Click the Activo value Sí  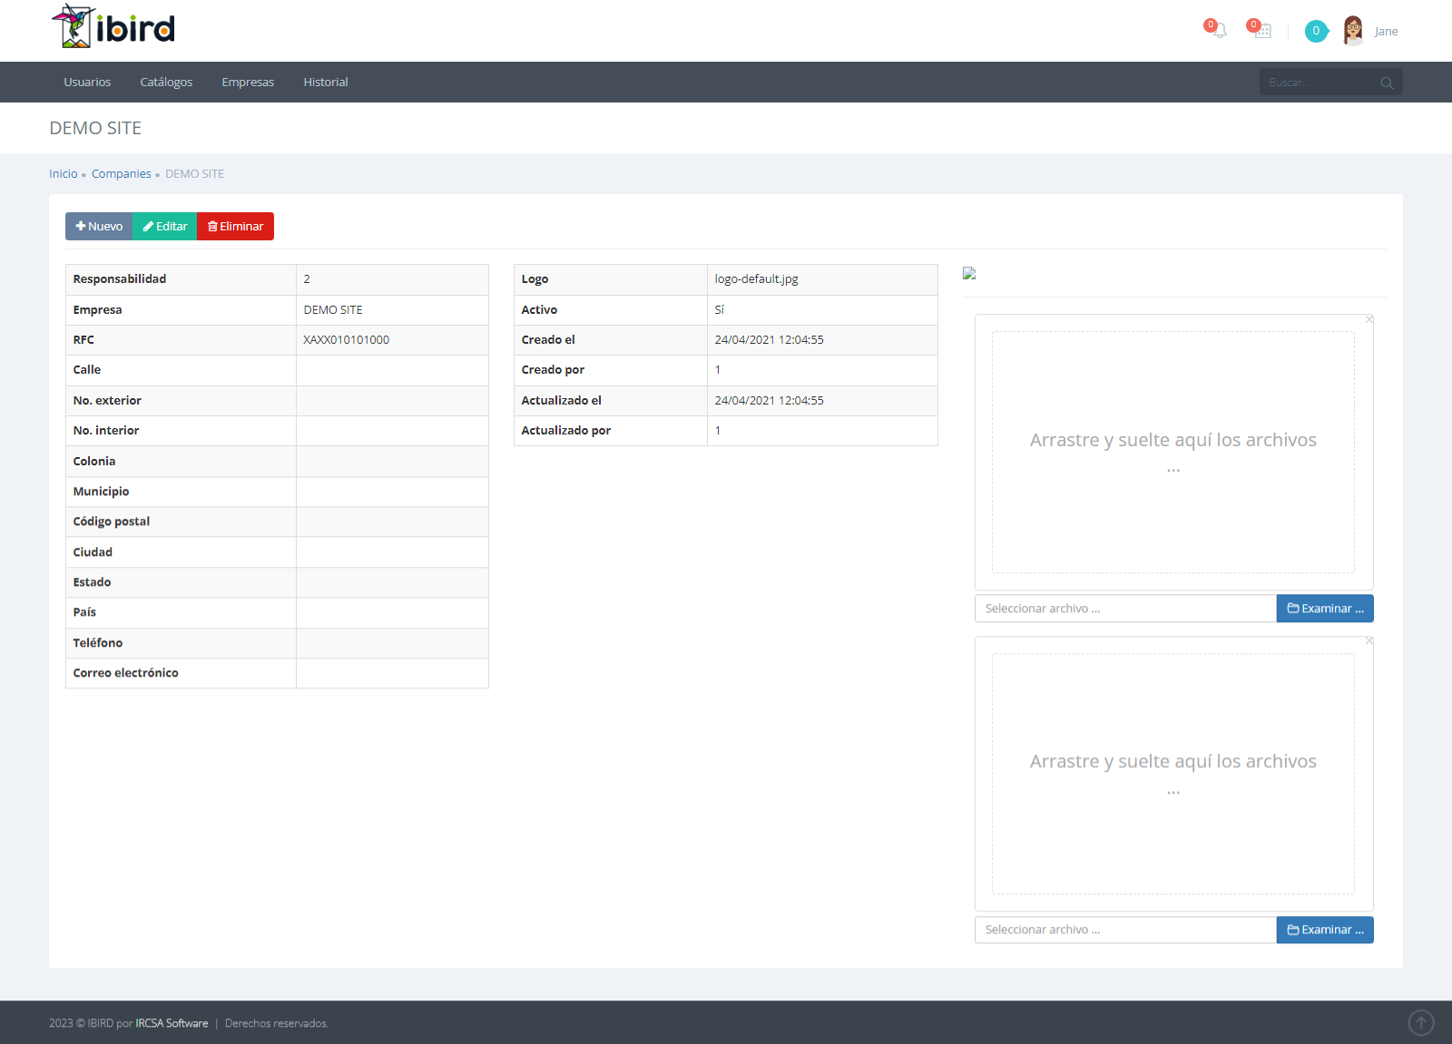(720, 309)
